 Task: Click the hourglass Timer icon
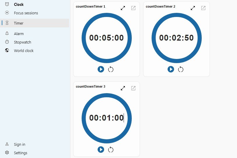coord(7,23)
